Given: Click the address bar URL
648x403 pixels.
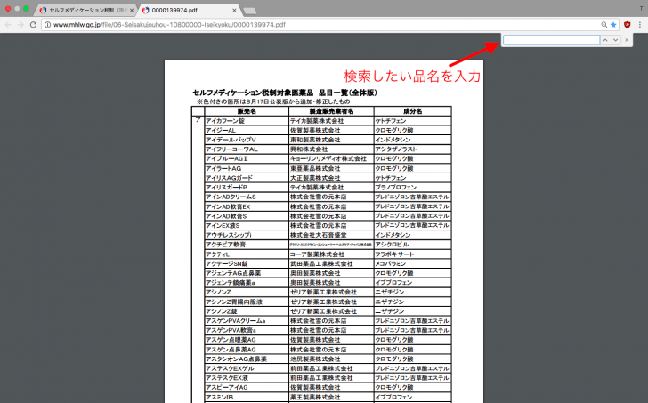Looking at the screenshot, I should [x=169, y=25].
